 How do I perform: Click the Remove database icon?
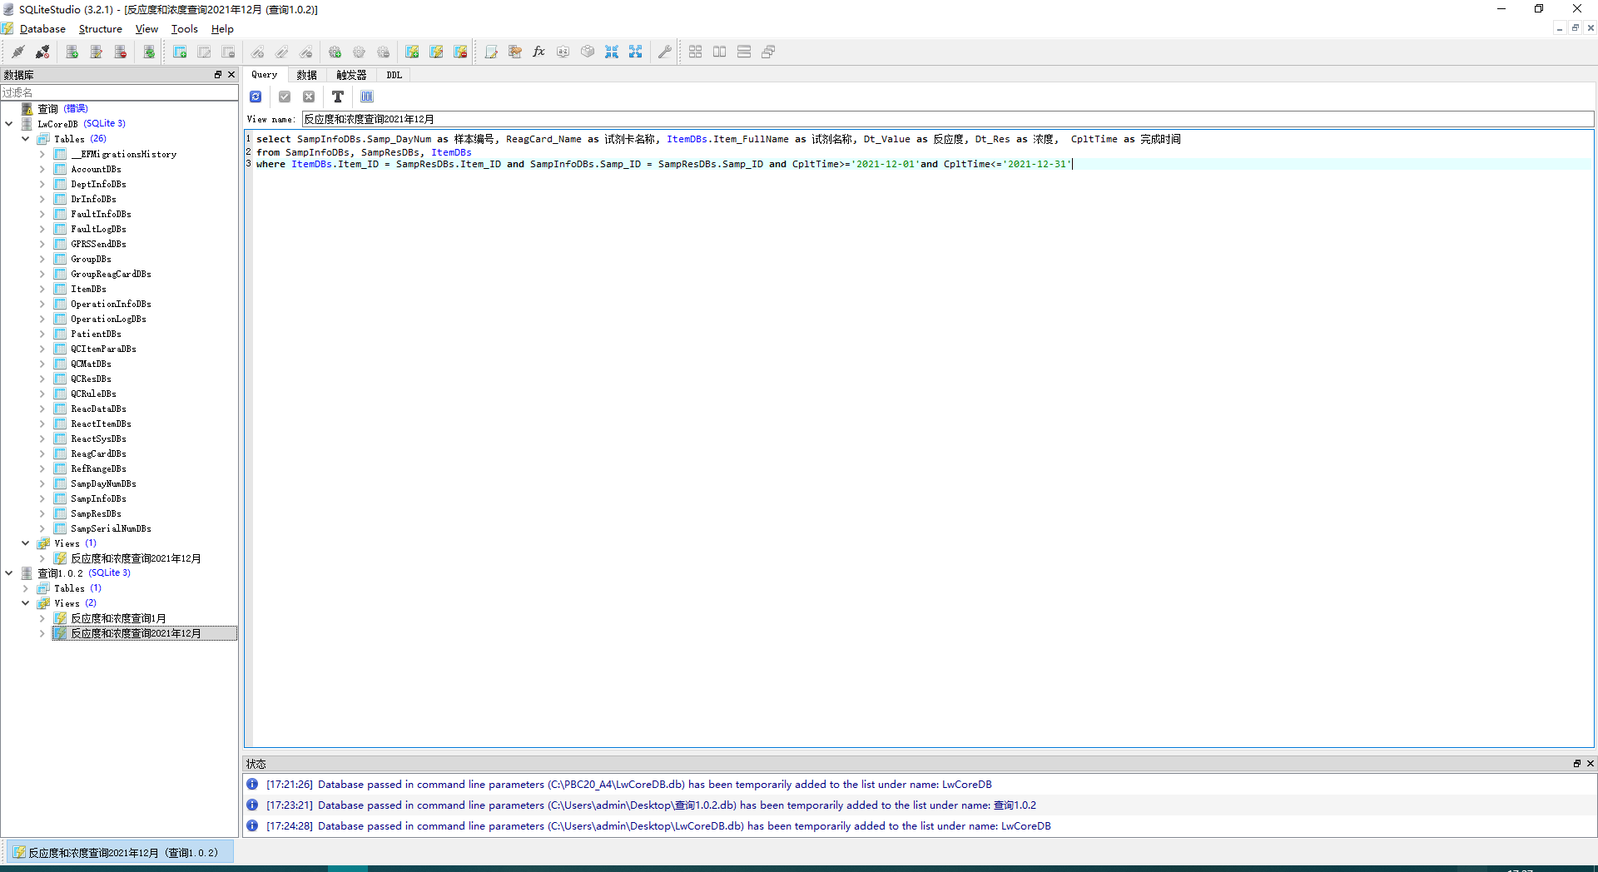121,52
